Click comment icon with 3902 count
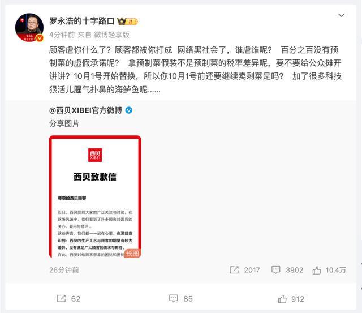 coord(275,270)
